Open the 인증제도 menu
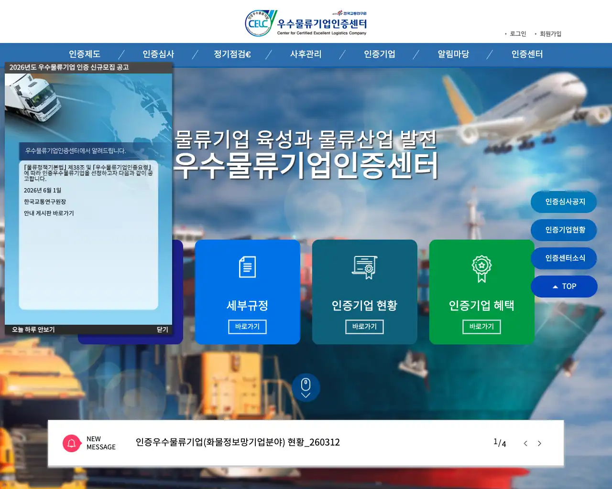Viewport: 612px width, 489px height. pos(85,54)
